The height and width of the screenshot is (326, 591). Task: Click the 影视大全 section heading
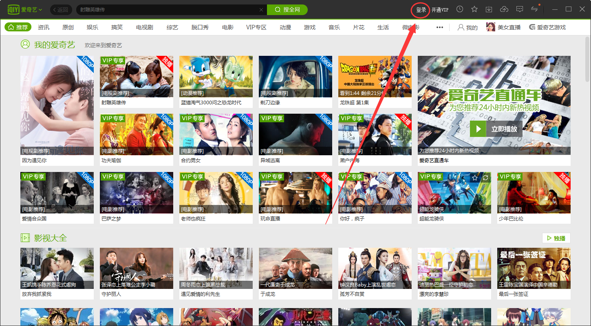50,238
